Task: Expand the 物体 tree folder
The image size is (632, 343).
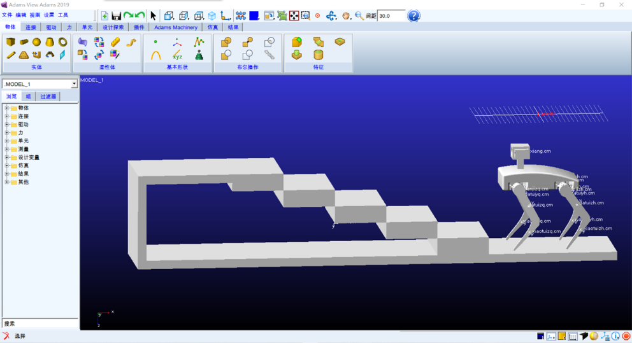Action: tap(7, 108)
